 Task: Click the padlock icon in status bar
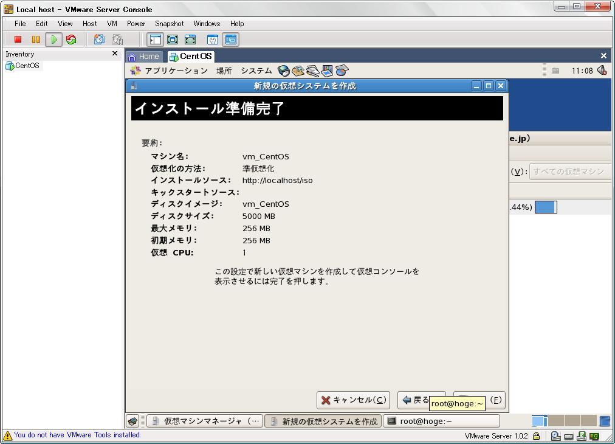[536, 435]
